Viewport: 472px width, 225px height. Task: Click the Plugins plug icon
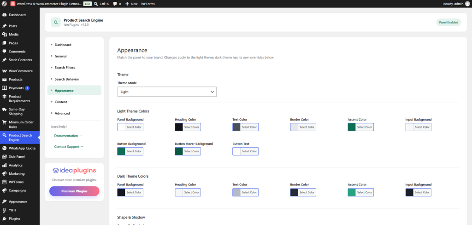click(4, 219)
